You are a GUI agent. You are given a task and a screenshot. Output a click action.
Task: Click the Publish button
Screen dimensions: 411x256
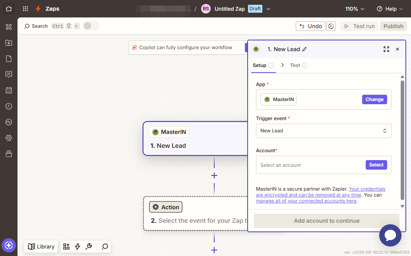(393, 26)
